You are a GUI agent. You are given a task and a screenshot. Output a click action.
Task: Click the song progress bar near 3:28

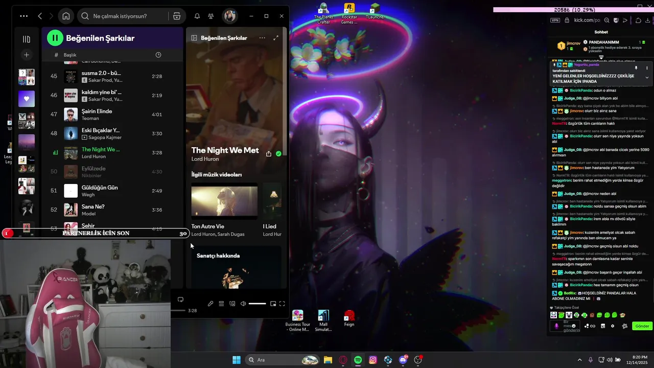178,310
